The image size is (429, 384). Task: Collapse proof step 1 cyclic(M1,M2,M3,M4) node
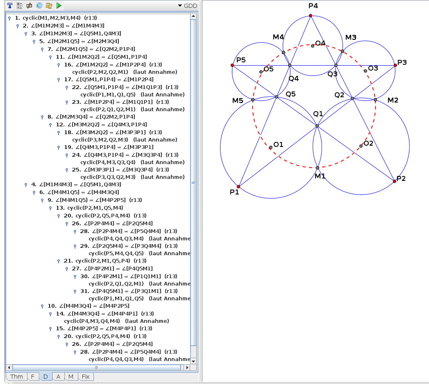9,18
